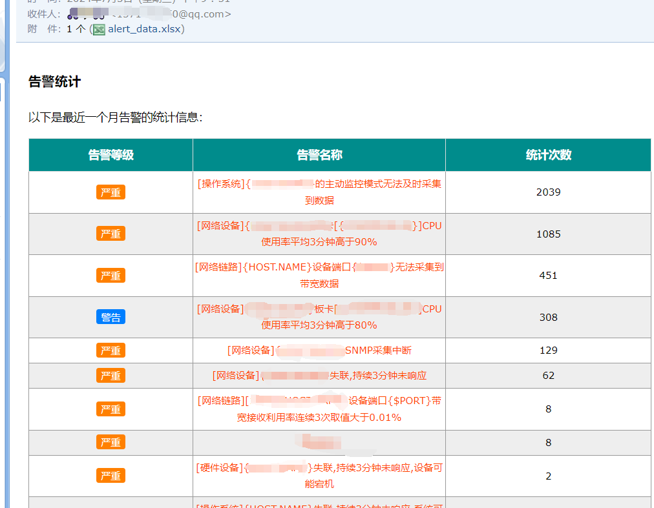Click the count value 2039
This screenshot has width=654, height=508.
coord(548,192)
